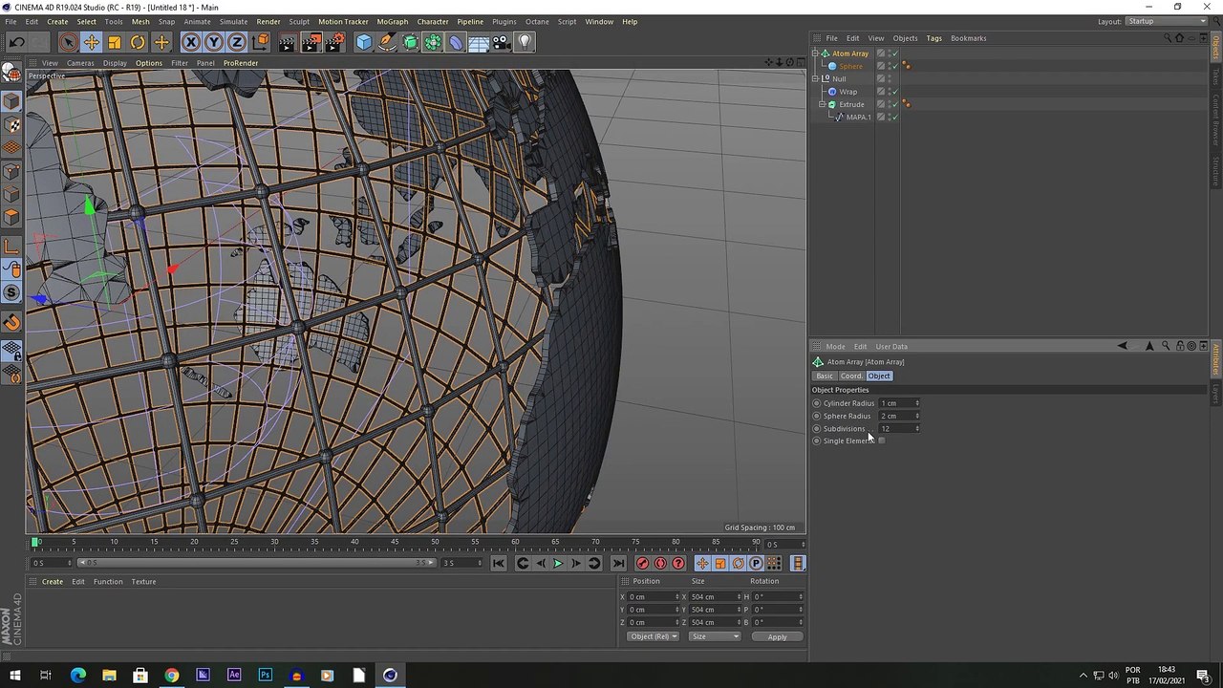
Task: Add a Cube primitive object
Action: click(x=364, y=42)
